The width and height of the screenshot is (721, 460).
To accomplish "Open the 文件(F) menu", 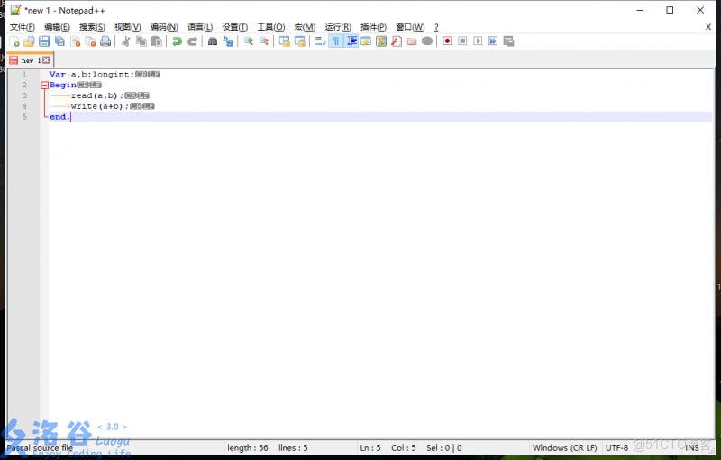I will pos(22,27).
